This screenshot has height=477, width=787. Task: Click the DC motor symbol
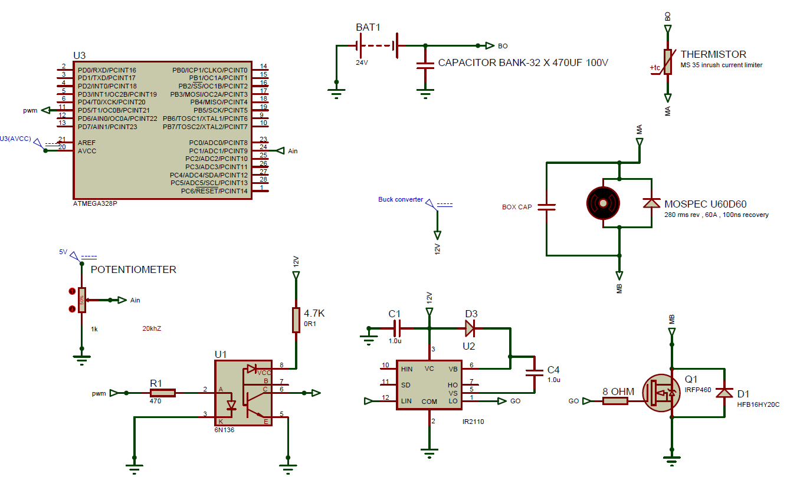click(603, 203)
